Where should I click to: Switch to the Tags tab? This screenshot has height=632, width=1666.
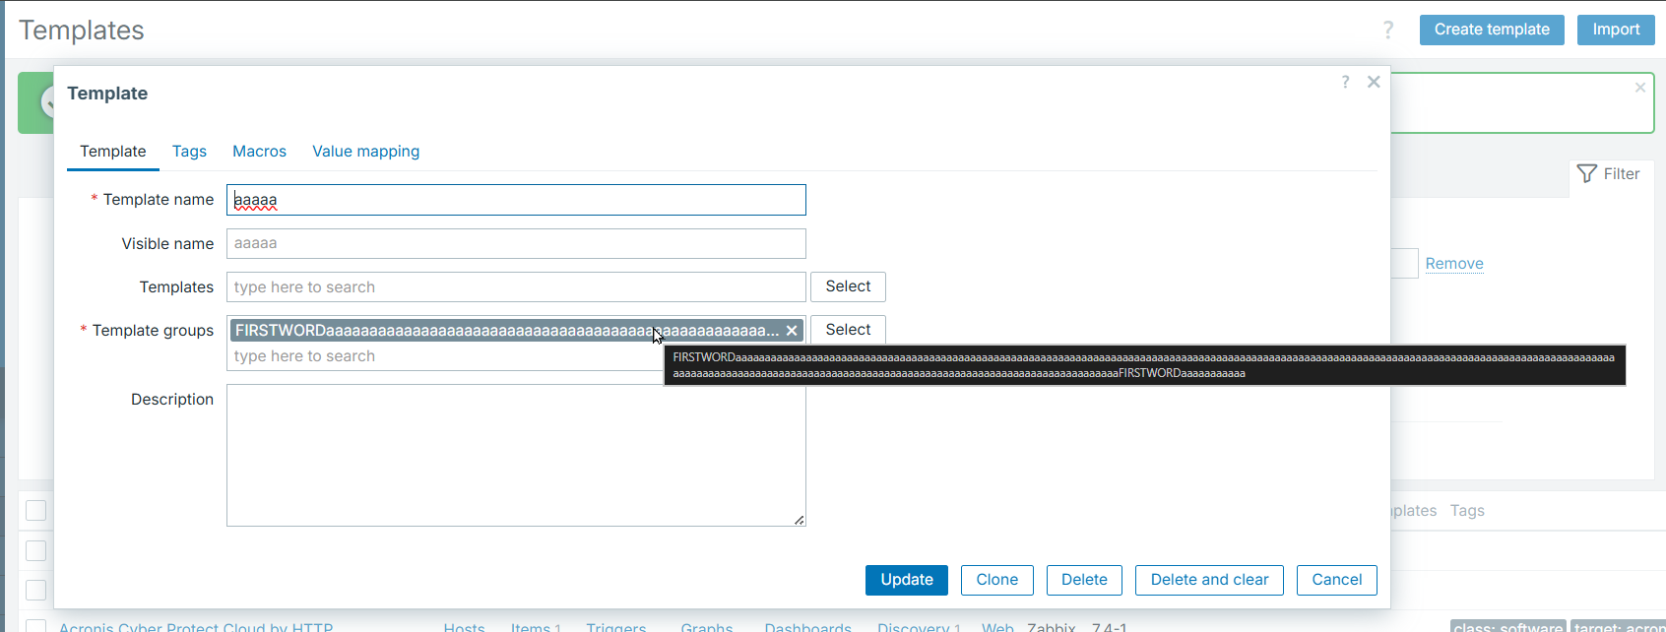coord(189,152)
